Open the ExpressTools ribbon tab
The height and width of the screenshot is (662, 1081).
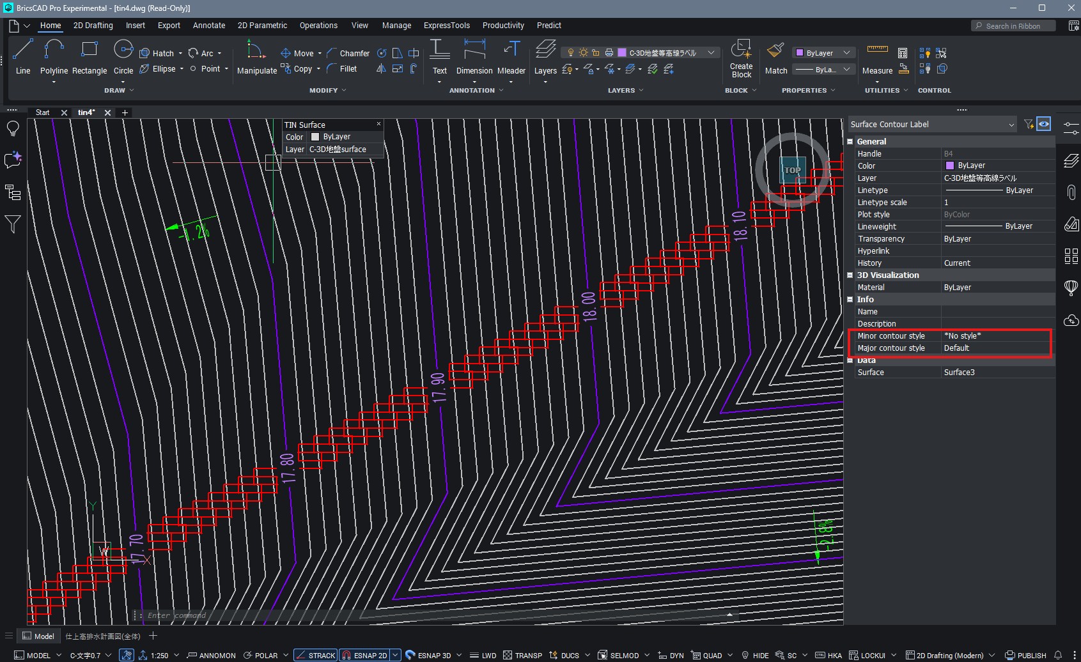click(446, 26)
